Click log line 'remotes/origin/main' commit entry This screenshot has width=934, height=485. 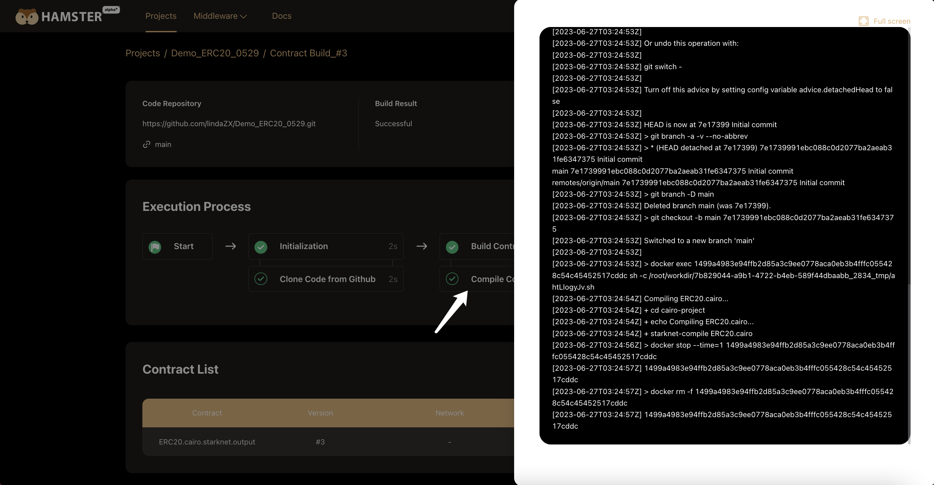[x=698, y=183]
